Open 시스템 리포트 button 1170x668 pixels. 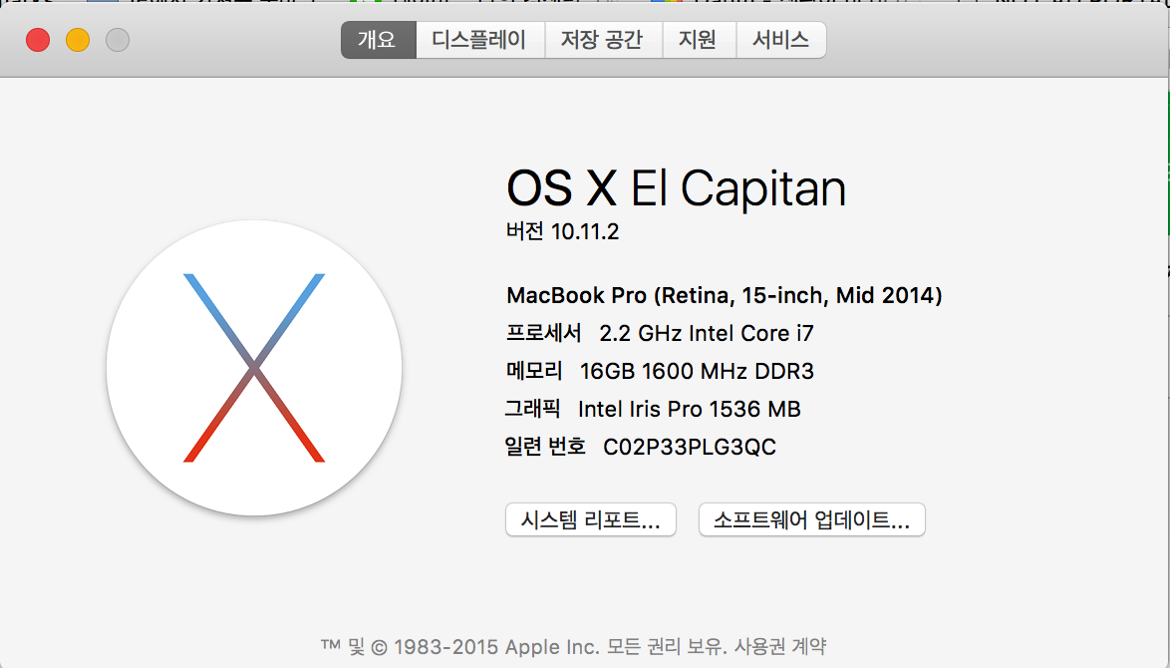[x=591, y=519]
